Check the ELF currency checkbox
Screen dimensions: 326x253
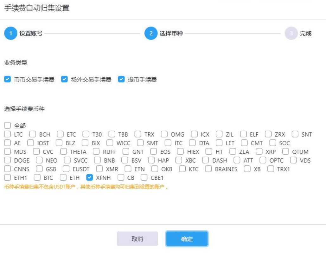[x=243, y=134]
